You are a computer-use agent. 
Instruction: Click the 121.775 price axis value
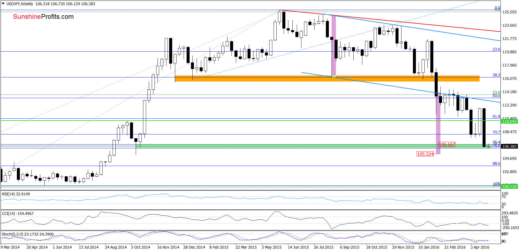pos(509,39)
